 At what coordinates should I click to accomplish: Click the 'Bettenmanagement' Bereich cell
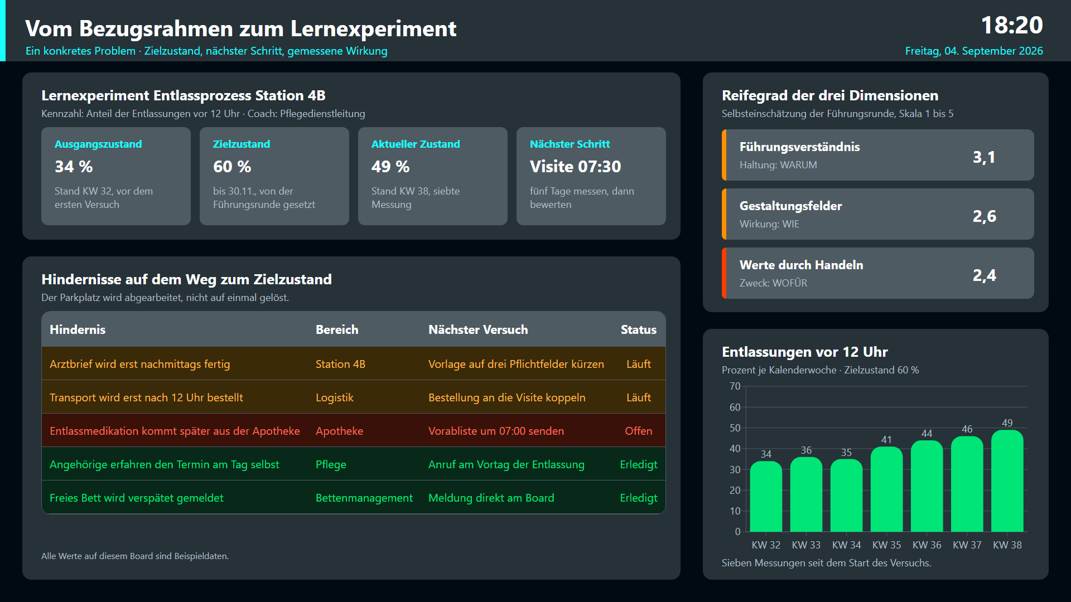tap(364, 498)
